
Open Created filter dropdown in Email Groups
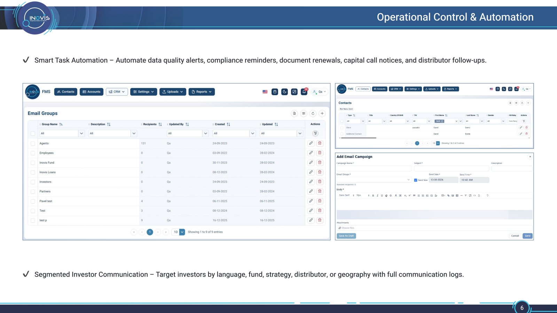[252, 133]
